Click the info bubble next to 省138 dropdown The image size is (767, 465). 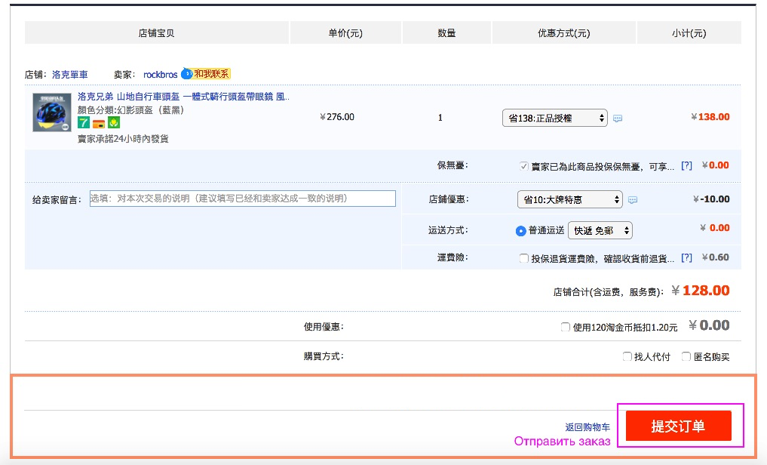(x=618, y=119)
